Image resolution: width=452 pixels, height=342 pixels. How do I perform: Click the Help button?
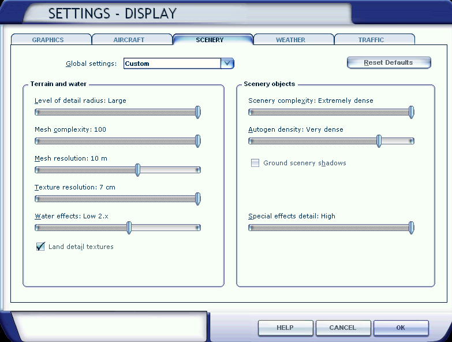coord(285,328)
